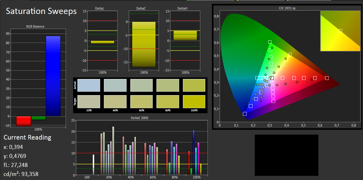This screenshot has width=363, height=180.
Task: Click the Target row label
Action: [75, 102]
